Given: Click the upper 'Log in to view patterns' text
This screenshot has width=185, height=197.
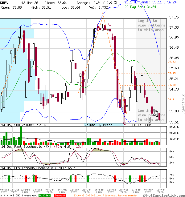Looking at the screenshot, I should click(x=151, y=25).
